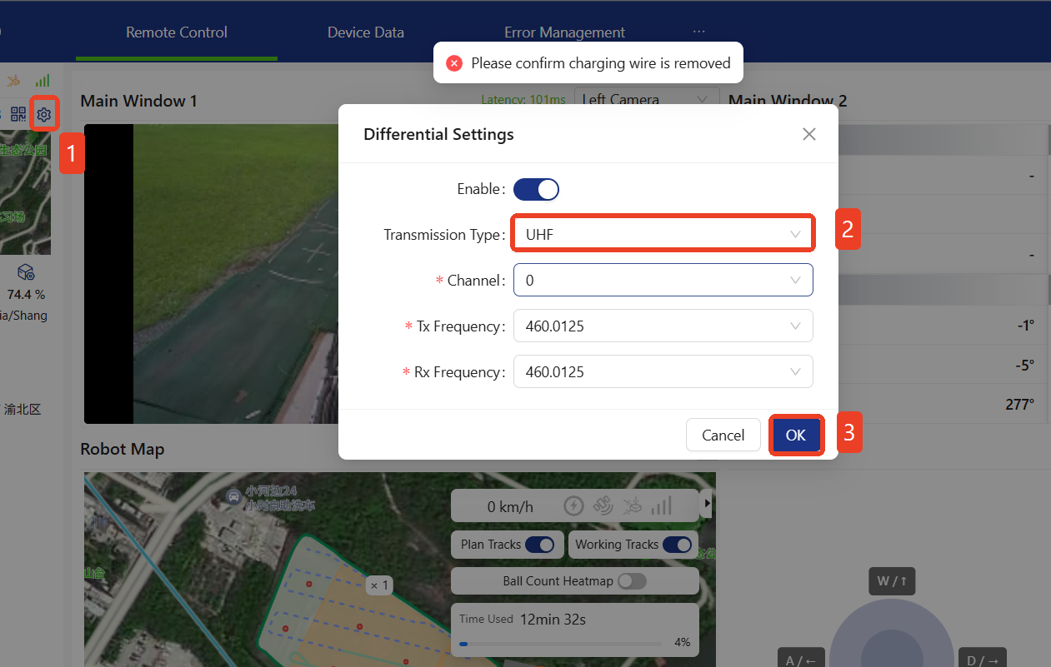Click the W / ↑ forward control key
Screen dimensions: 1051x667
tap(892, 581)
